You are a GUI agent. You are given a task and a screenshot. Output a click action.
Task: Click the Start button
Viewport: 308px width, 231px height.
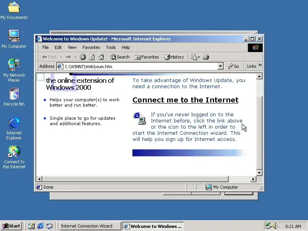point(12,226)
